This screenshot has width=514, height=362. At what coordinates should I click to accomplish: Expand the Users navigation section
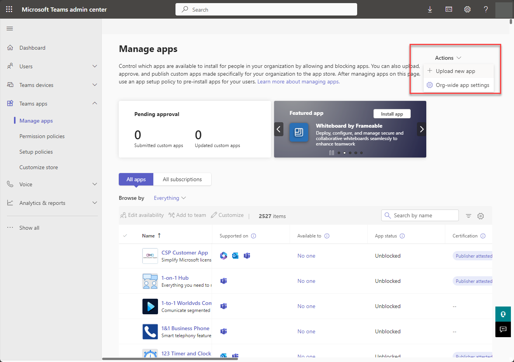click(95, 66)
